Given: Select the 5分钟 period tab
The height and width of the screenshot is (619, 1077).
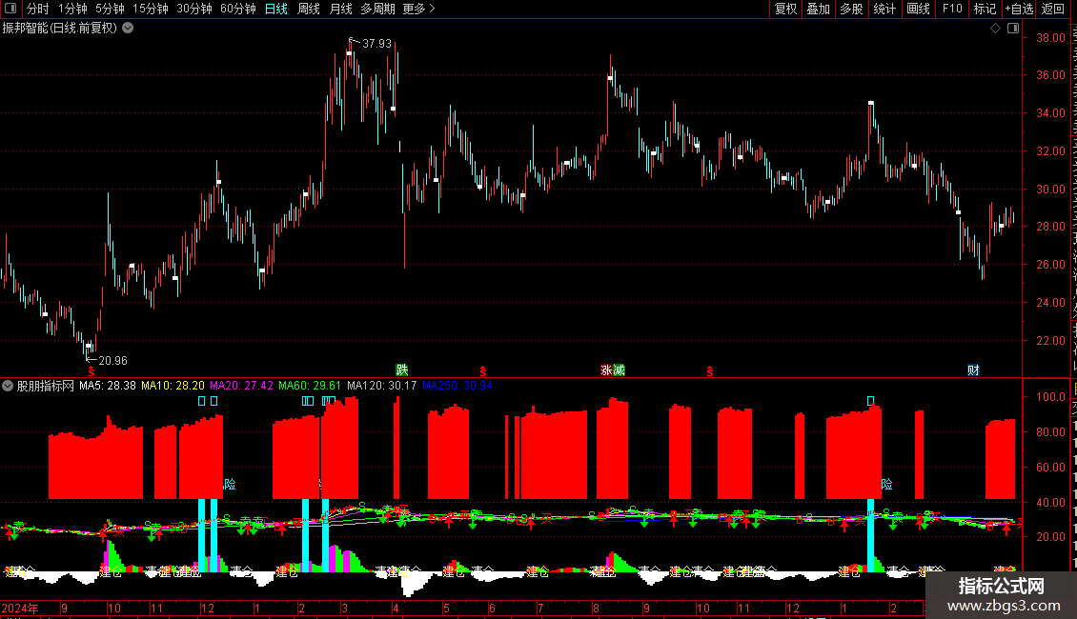Looking at the screenshot, I should click(110, 9).
